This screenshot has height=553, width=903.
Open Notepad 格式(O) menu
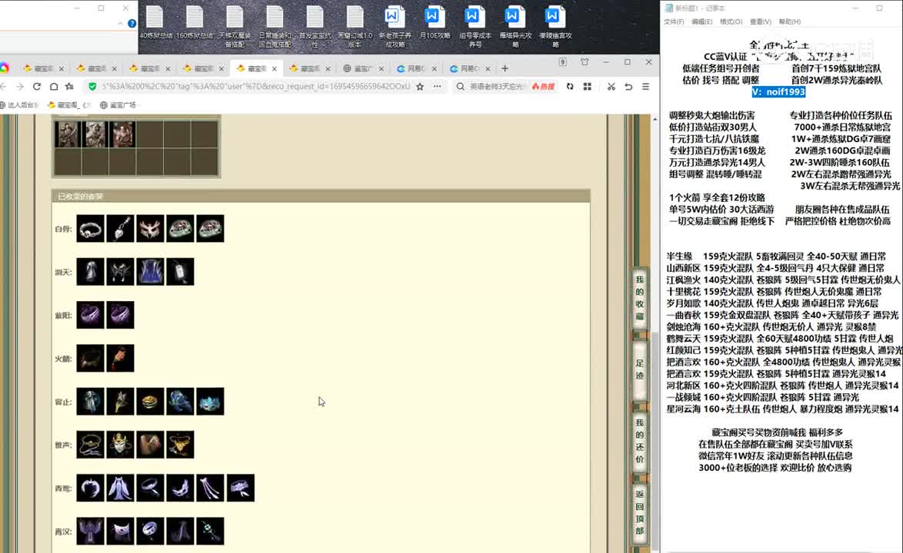(x=731, y=22)
